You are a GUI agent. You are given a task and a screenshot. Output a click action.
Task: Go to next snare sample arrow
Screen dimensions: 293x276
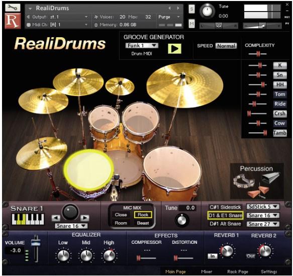click(x=85, y=218)
